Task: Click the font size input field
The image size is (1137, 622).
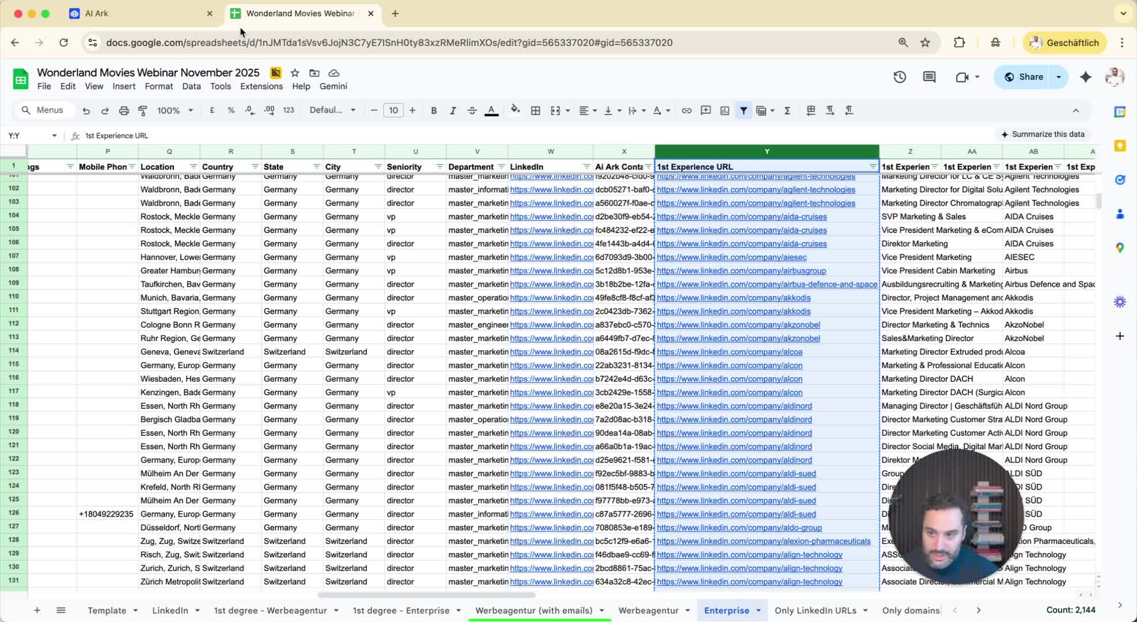Action: tap(393, 111)
